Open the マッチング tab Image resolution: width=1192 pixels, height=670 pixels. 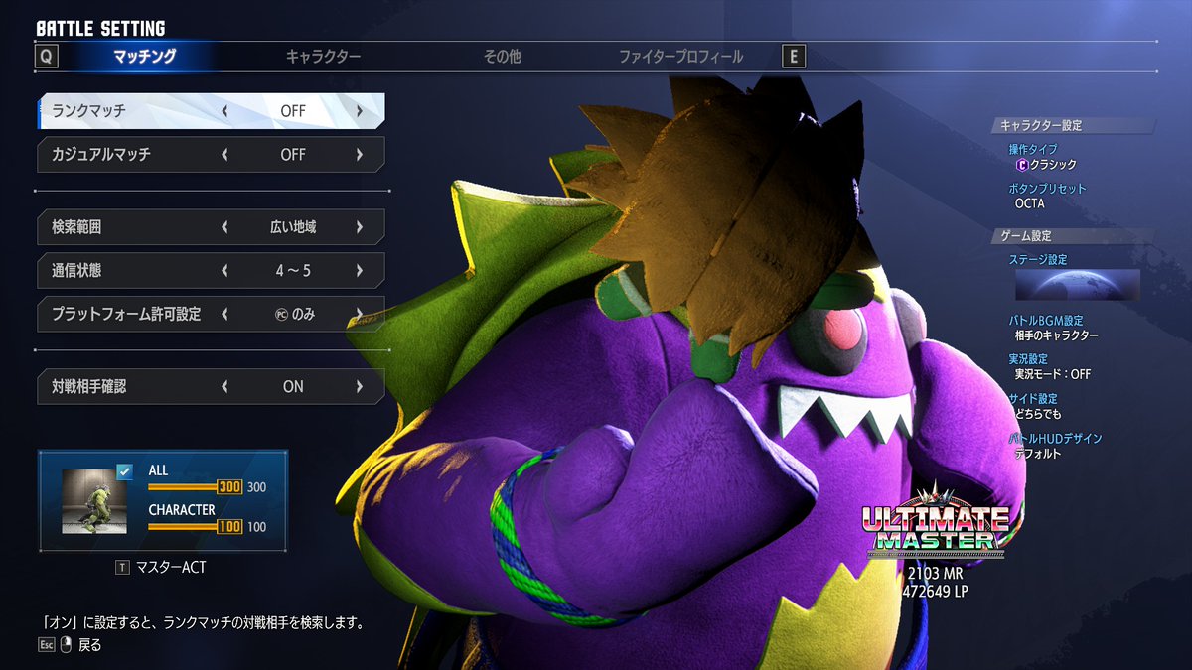coord(145,57)
